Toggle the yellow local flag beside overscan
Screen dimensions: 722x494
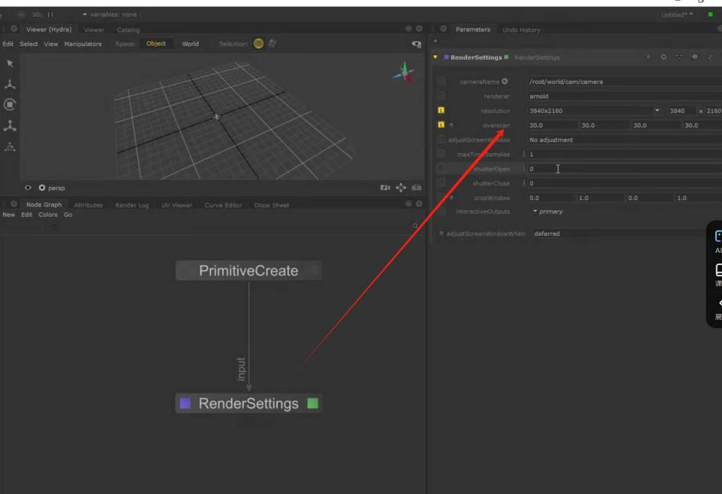click(x=441, y=125)
